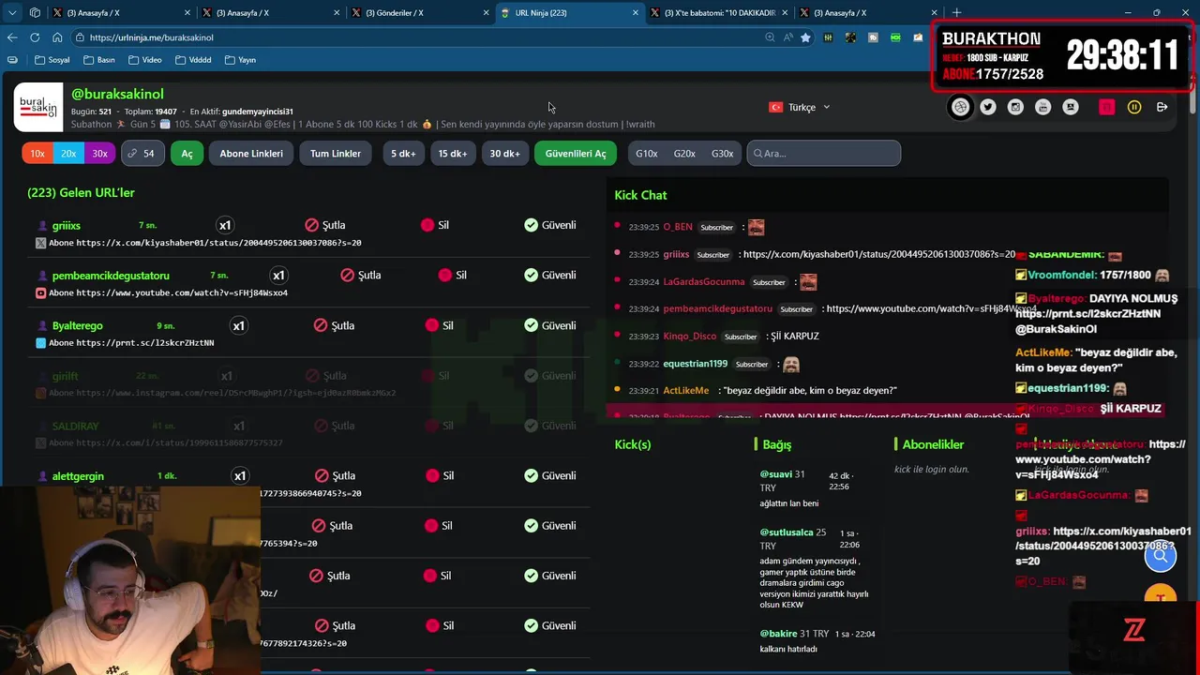
Task: Mark pembeamcikdegustatoru link Güvenli
Action: [550, 275]
